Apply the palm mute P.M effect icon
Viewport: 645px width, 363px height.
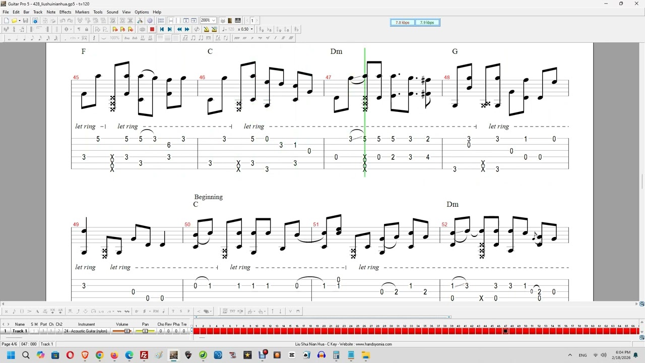[x=156, y=311]
